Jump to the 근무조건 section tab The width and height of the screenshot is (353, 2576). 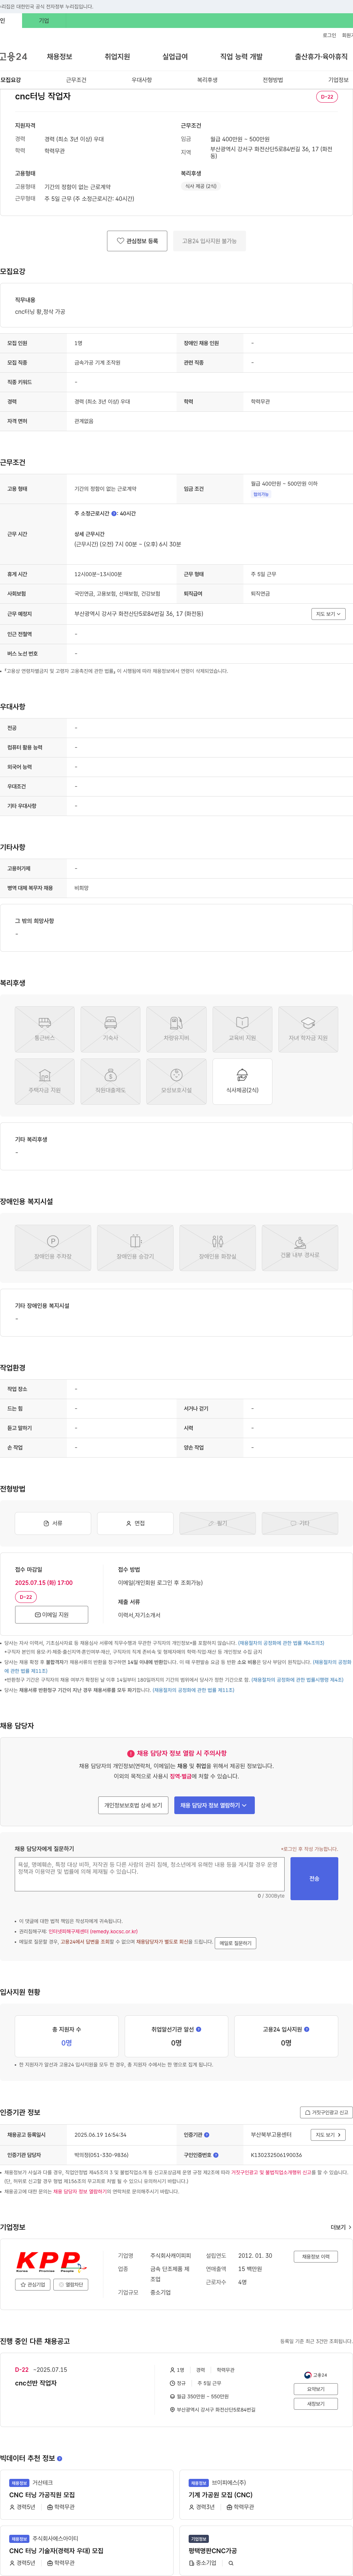76,80
